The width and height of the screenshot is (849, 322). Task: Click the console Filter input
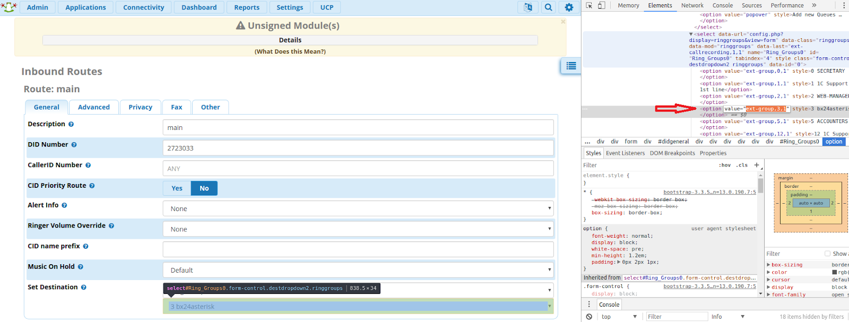point(677,317)
